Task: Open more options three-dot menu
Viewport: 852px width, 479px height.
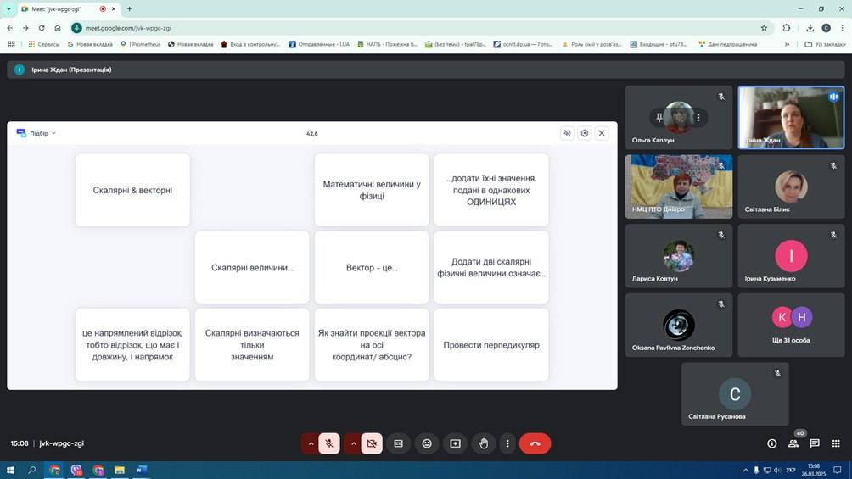Action: (507, 443)
